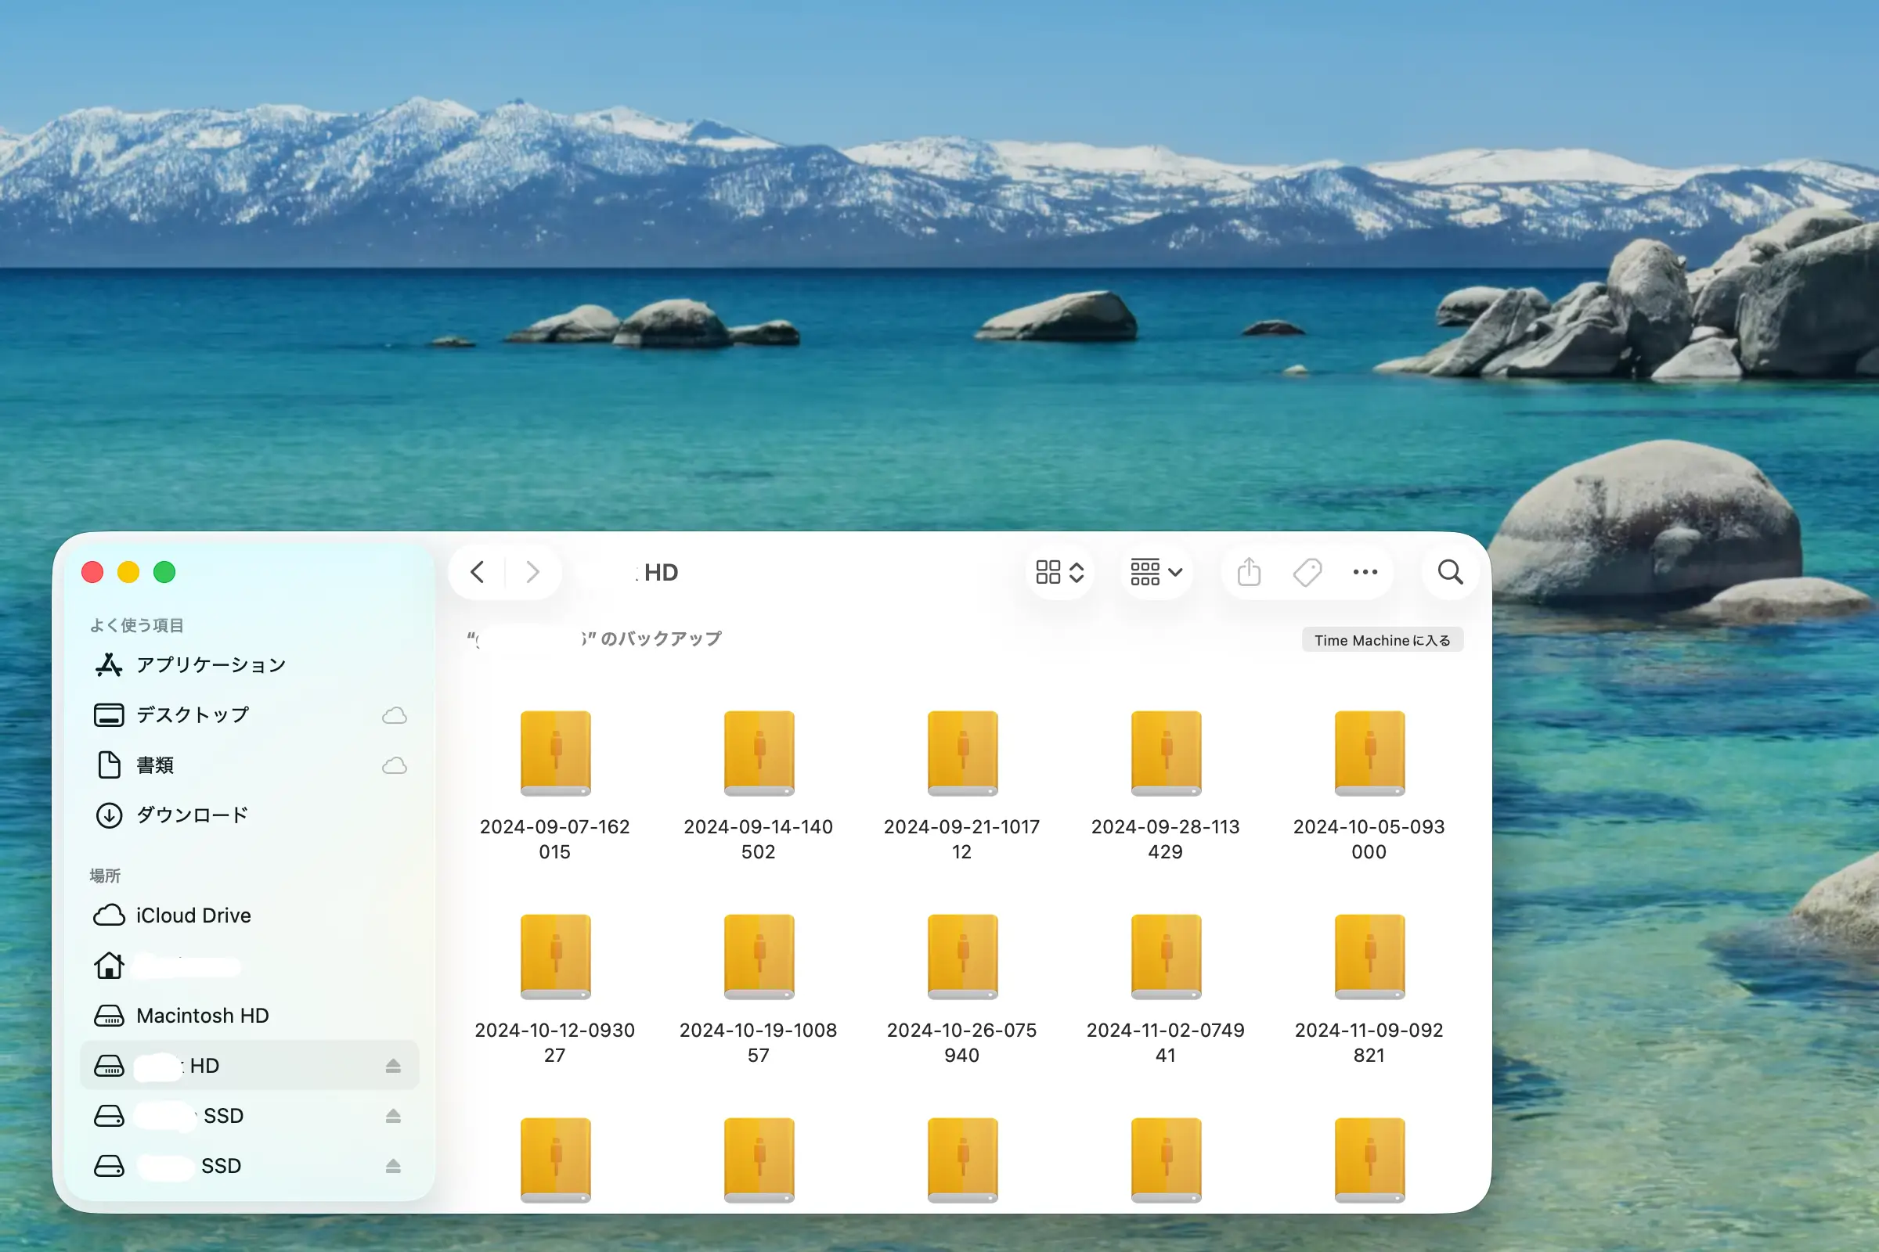Select backup 2024-09-07-162015
This screenshot has width=1879, height=1252.
pos(555,754)
